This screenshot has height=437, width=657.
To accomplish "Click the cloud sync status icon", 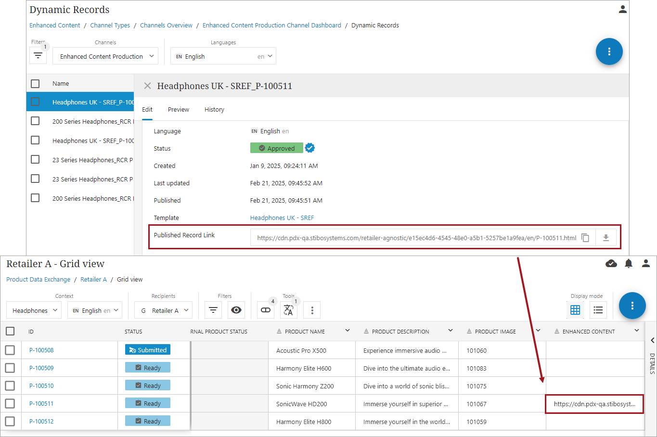I will coord(611,263).
